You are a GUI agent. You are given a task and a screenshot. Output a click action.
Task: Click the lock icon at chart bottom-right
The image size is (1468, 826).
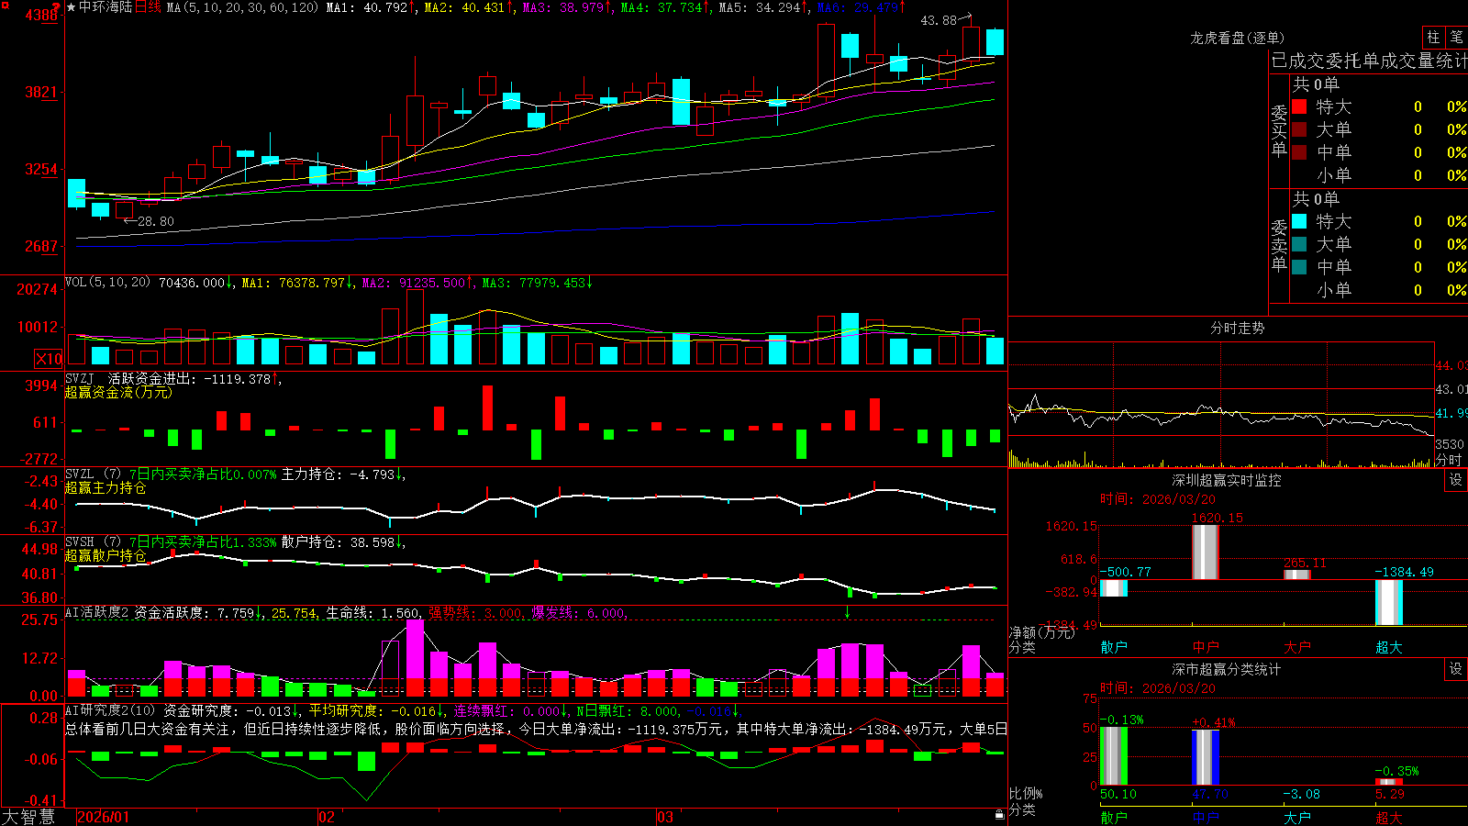999,815
